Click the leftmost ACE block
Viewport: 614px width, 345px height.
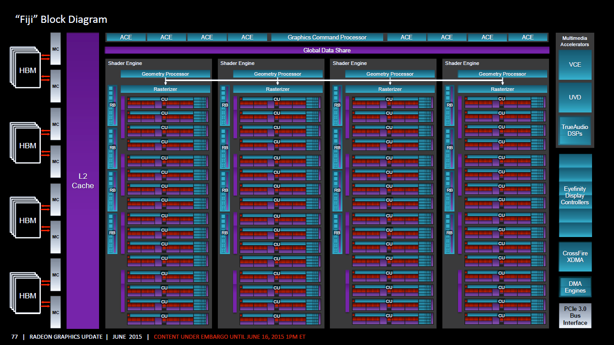click(x=126, y=37)
